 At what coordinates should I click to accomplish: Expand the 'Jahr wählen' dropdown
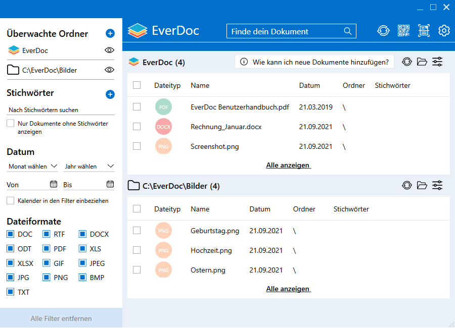click(x=89, y=167)
